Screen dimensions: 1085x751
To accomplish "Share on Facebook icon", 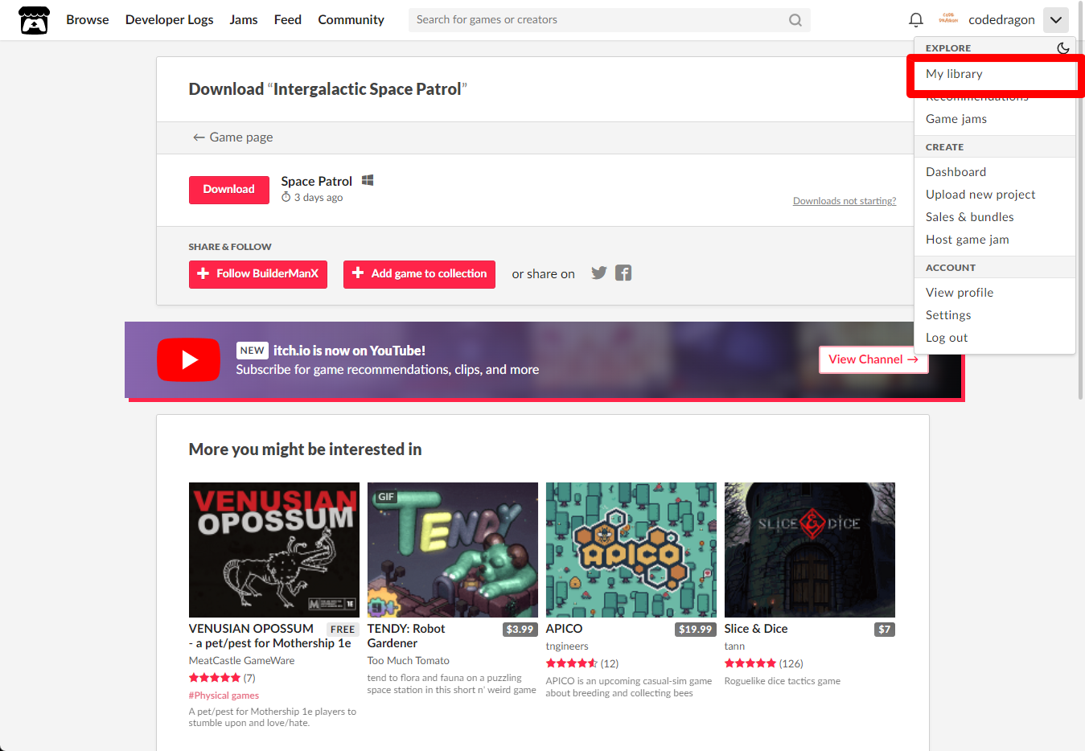I will (x=623, y=273).
